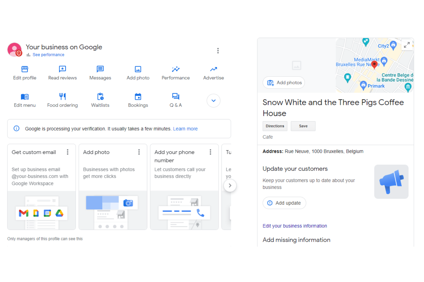Expand more profile options with the down chevron
This screenshot has width=424, height=282.
tap(213, 101)
